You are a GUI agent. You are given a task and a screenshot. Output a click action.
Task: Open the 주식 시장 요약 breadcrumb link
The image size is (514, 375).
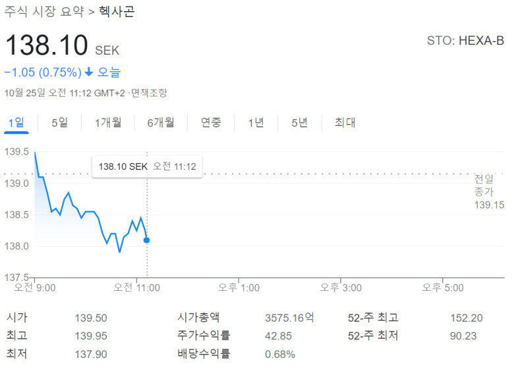pyautogui.click(x=44, y=11)
